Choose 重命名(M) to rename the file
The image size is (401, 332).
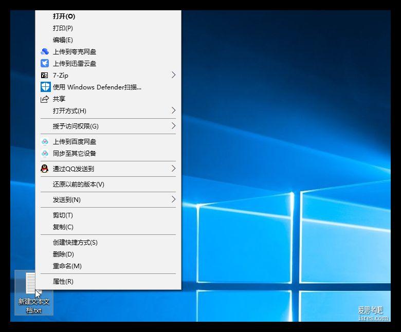[x=67, y=266]
